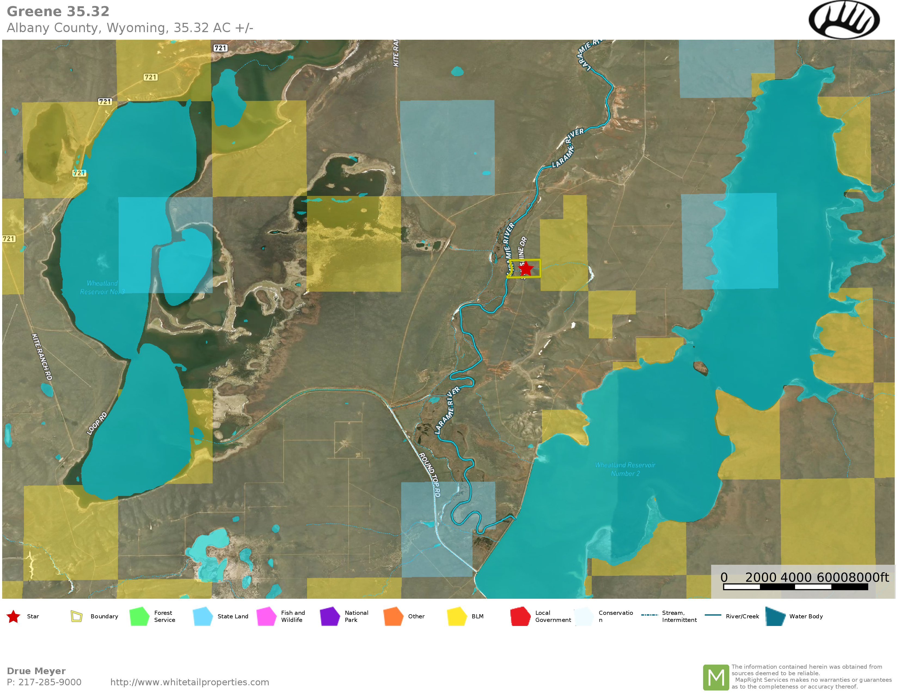The image size is (898, 694).
Task: Click the bear paw logo
Action: click(x=844, y=20)
